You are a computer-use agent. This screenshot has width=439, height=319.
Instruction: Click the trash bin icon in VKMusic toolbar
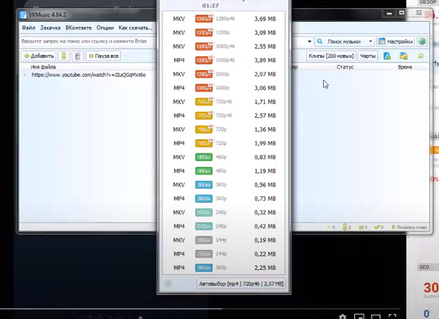tap(77, 56)
